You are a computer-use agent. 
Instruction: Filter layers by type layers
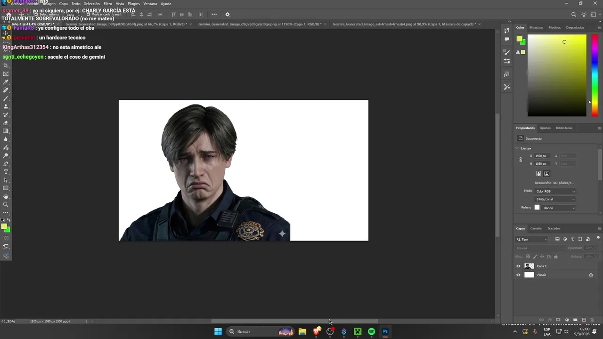(x=573, y=239)
